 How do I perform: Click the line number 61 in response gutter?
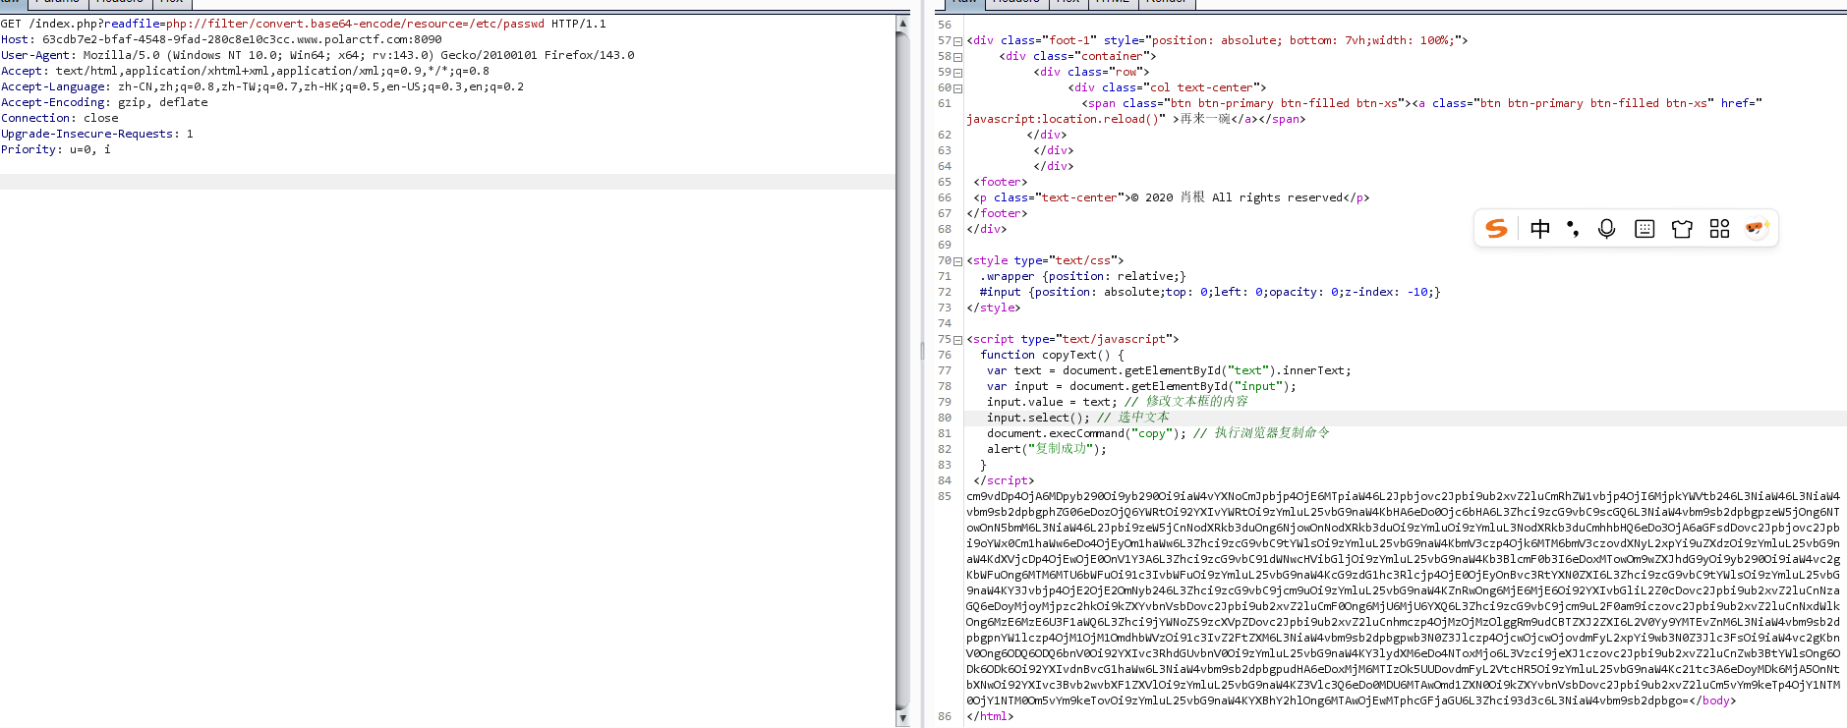pyautogui.click(x=945, y=103)
